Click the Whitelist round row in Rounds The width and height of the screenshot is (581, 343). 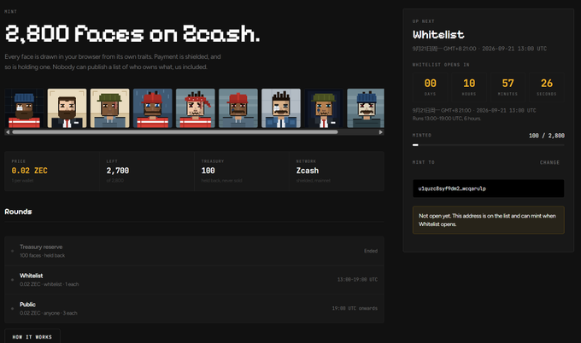pyautogui.click(x=194, y=280)
